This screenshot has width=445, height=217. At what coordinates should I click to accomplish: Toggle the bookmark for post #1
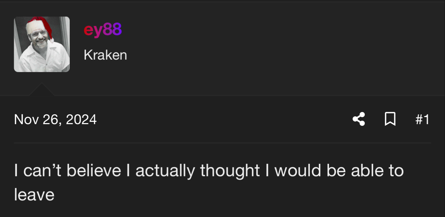(x=390, y=119)
